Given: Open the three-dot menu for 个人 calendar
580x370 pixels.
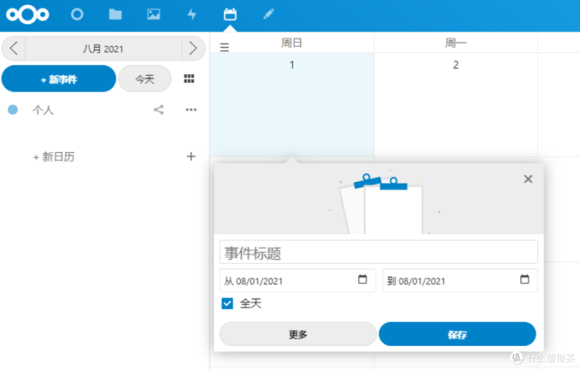Looking at the screenshot, I should [x=191, y=109].
